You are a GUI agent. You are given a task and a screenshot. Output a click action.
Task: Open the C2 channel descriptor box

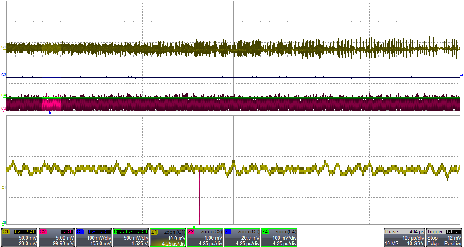tap(56, 237)
